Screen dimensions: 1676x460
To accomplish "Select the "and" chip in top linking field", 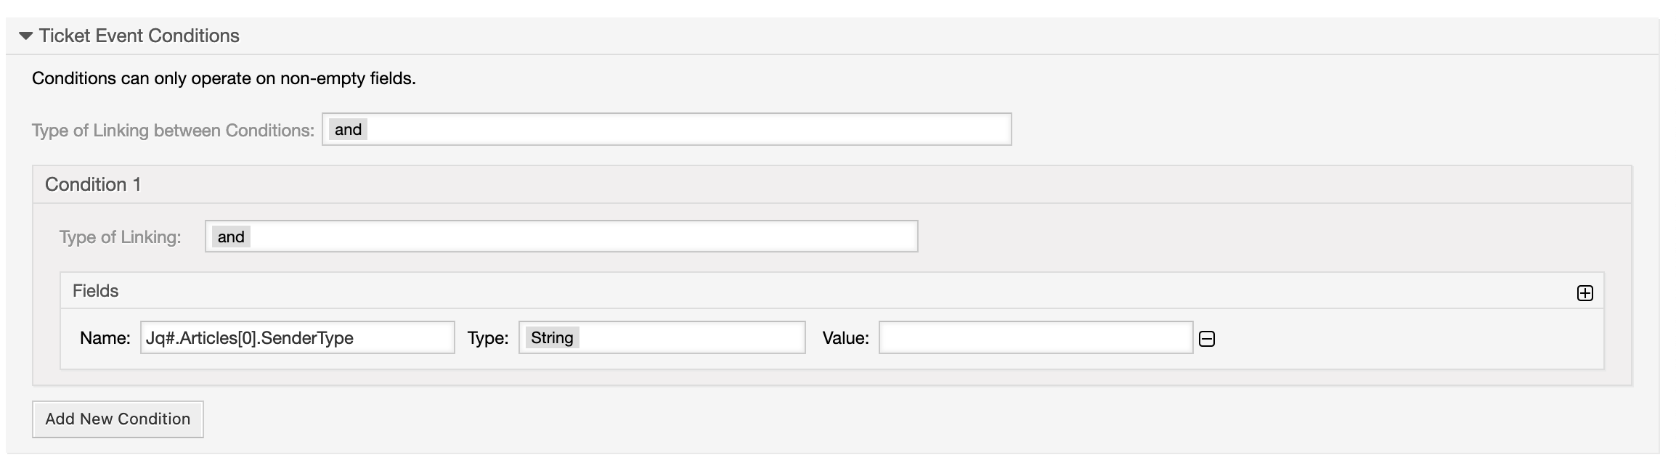I will (348, 129).
